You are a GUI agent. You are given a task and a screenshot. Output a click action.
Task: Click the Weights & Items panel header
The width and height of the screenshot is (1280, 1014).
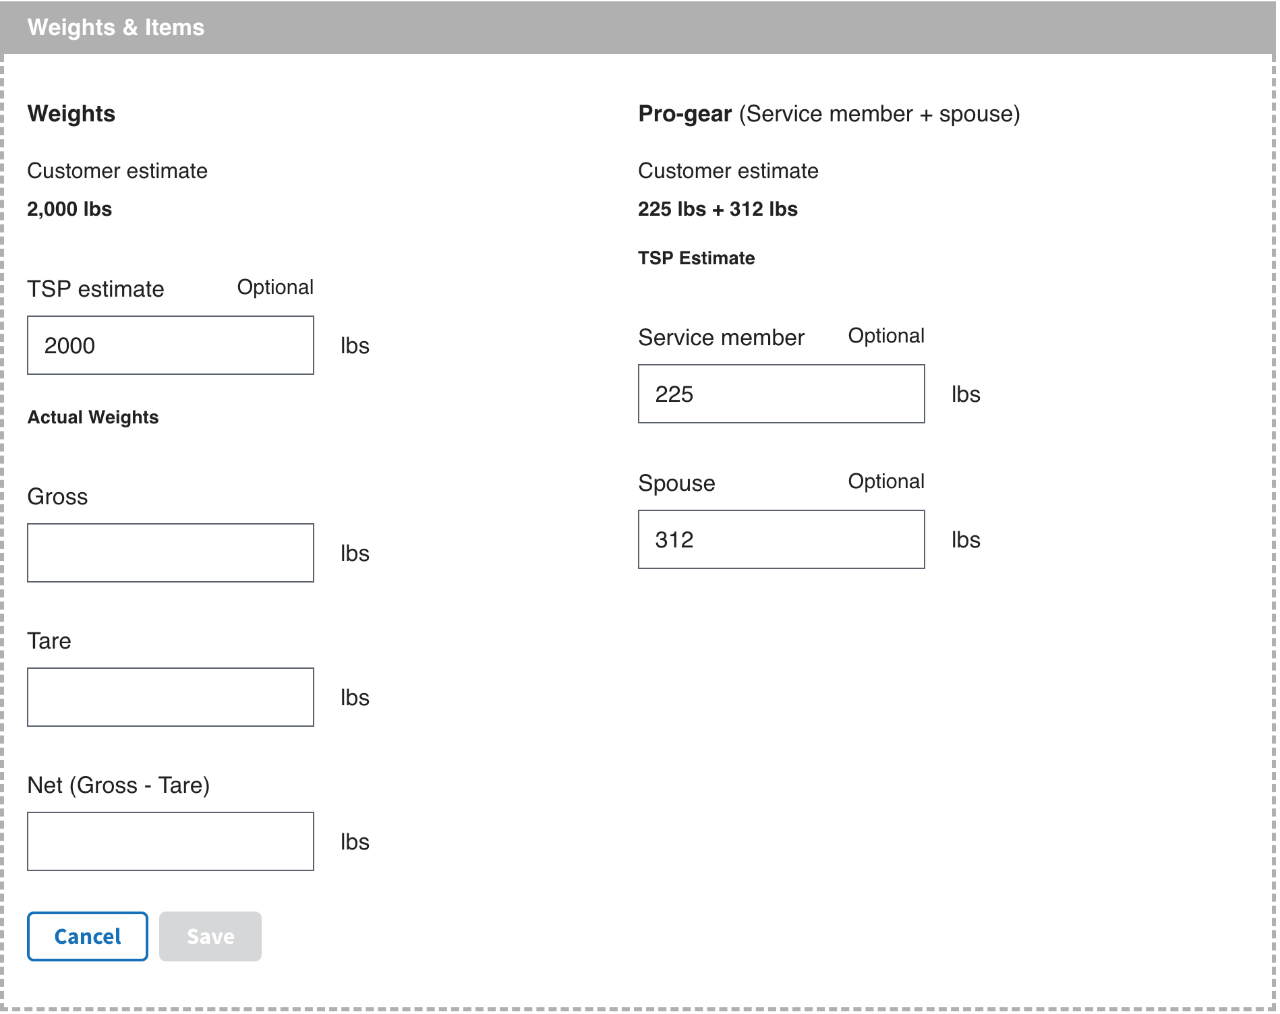tap(638, 28)
